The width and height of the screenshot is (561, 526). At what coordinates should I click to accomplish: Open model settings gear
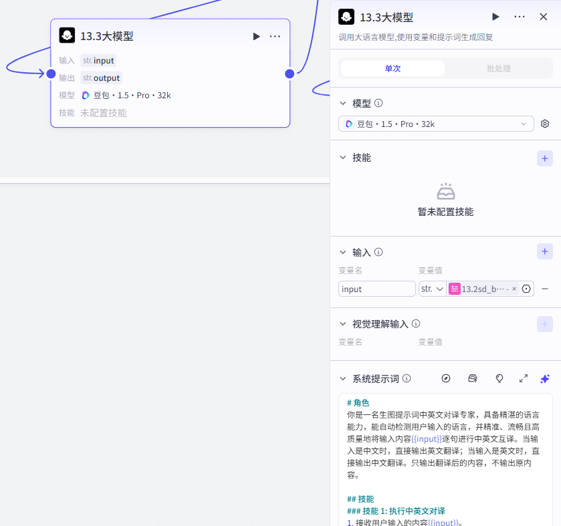(544, 124)
